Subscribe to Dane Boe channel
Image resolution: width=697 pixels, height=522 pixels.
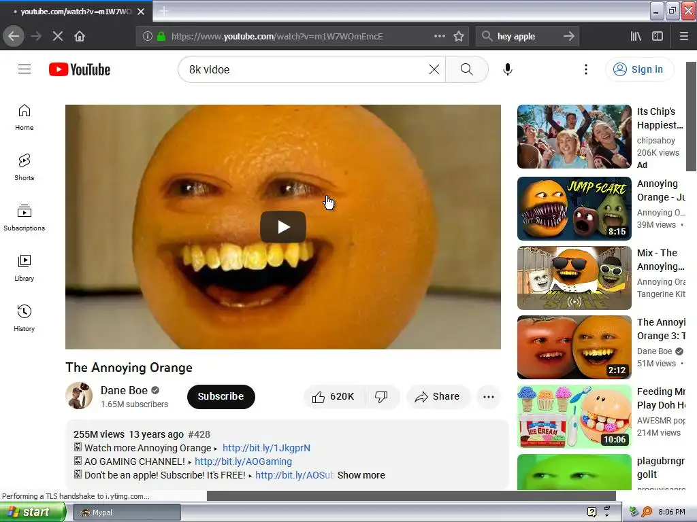[221, 396]
